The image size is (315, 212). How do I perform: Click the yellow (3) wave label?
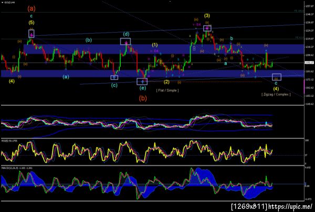pos(207,16)
